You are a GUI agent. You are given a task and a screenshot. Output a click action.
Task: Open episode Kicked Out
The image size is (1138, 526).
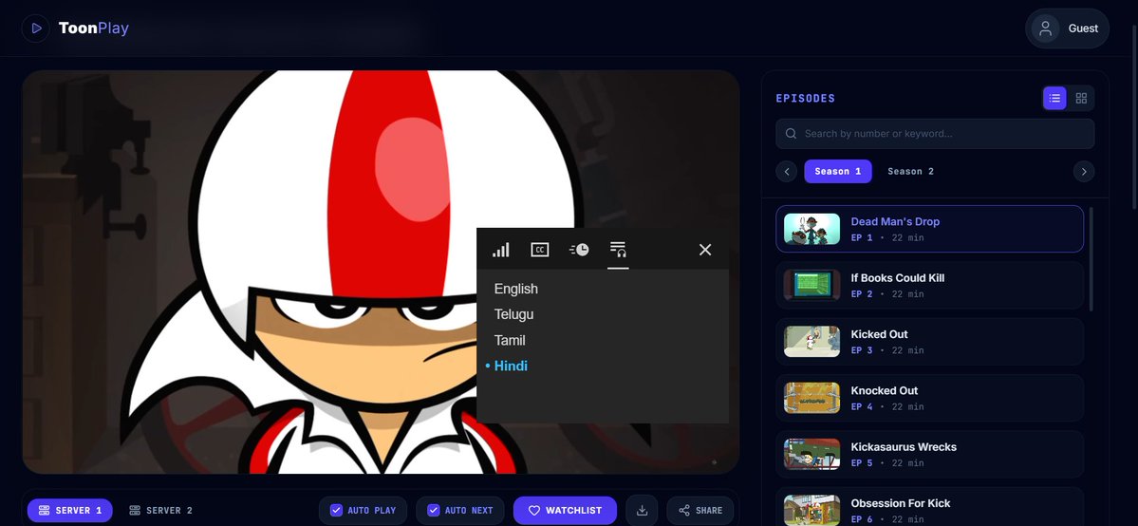point(930,342)
